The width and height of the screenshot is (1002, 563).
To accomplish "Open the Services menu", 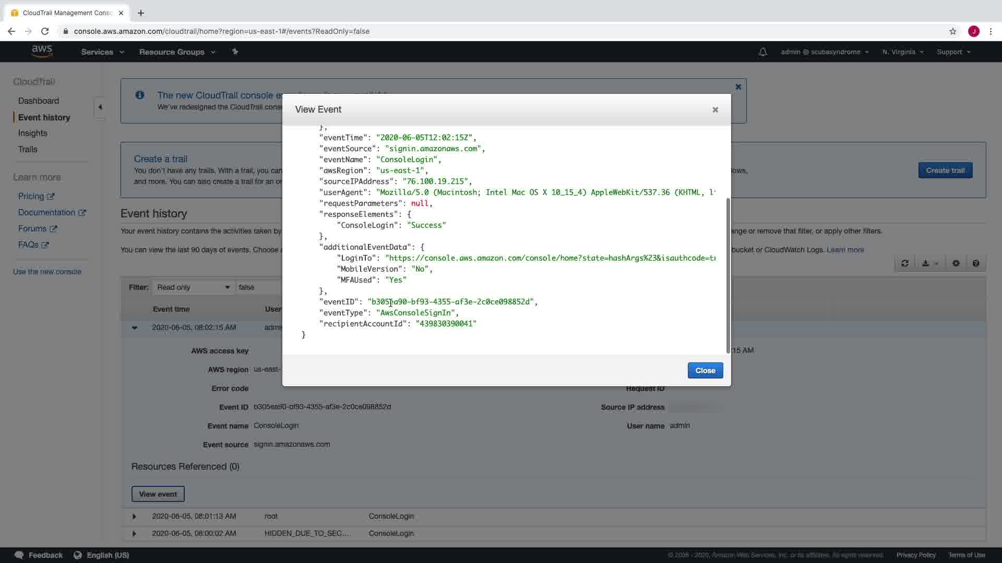I will coord(102,52).
